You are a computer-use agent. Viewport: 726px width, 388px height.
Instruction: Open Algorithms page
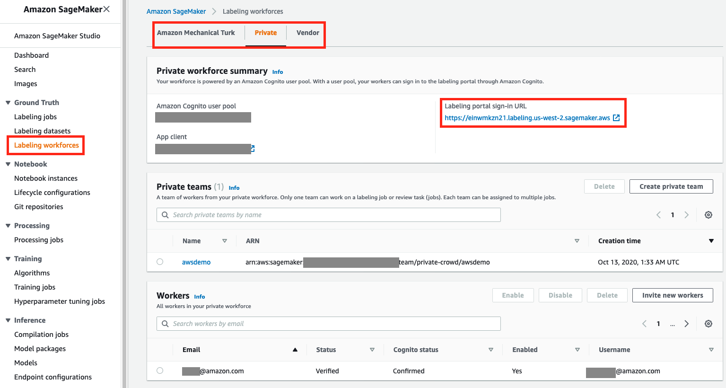click(32, 273)
